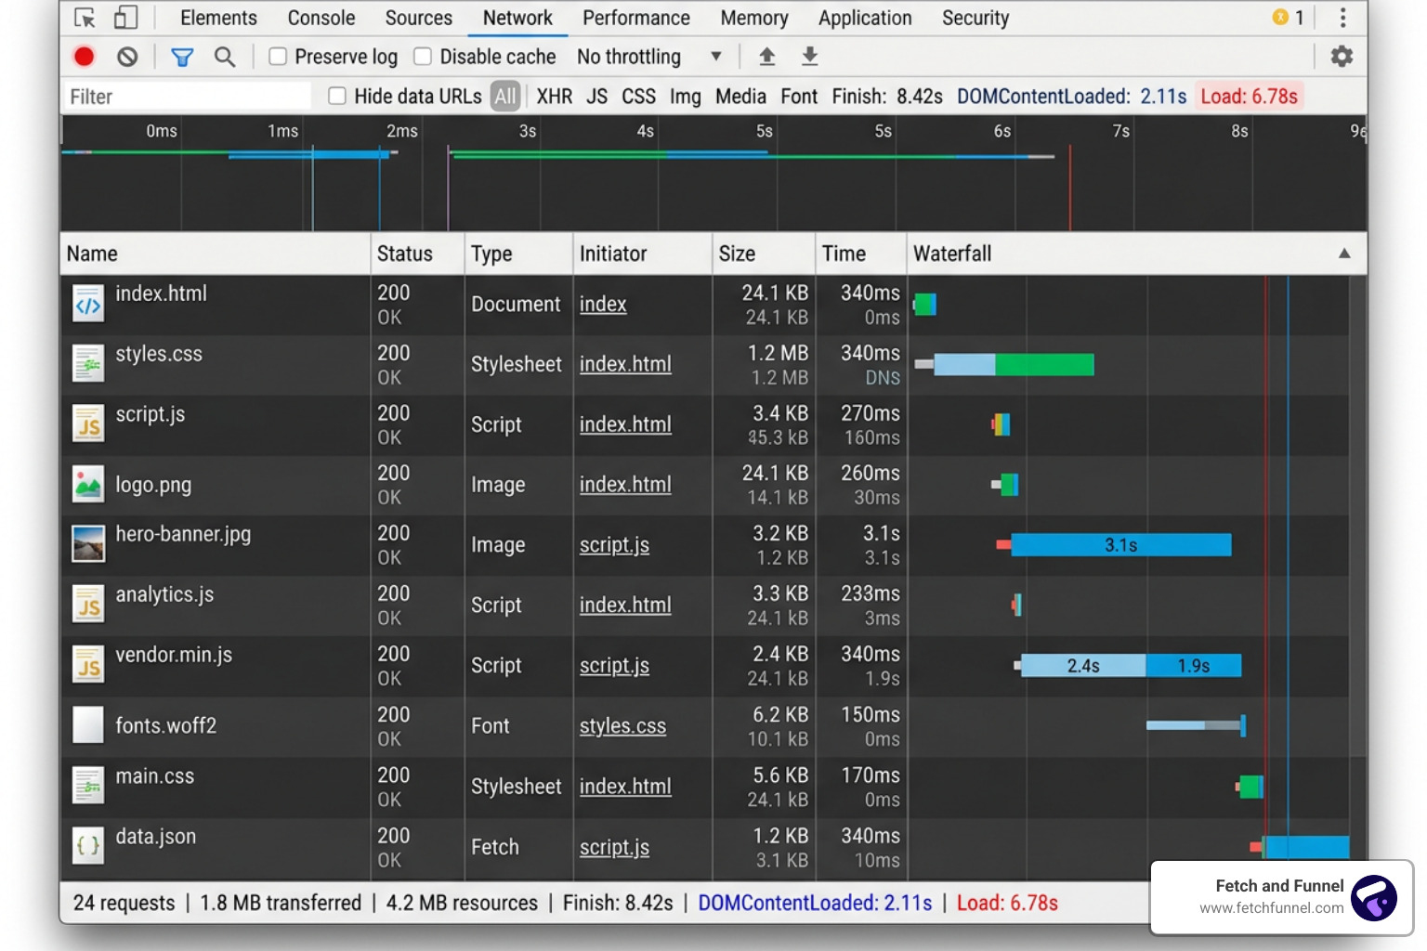Select the All filter toggle
The height and width of the screenshot is (951, 1427).
(x=505, y=96)
